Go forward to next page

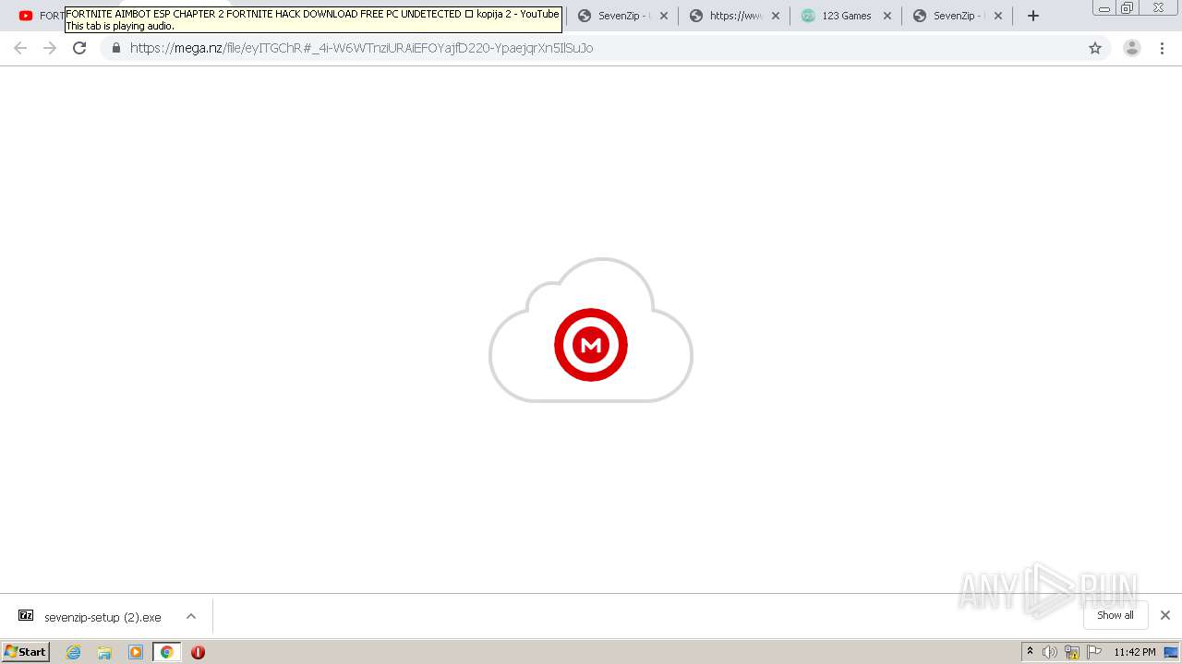pos(50,48)
